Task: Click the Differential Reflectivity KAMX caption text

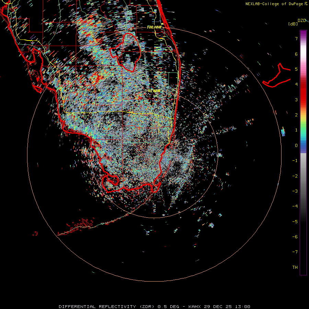Action: click(x=154, y=307)
